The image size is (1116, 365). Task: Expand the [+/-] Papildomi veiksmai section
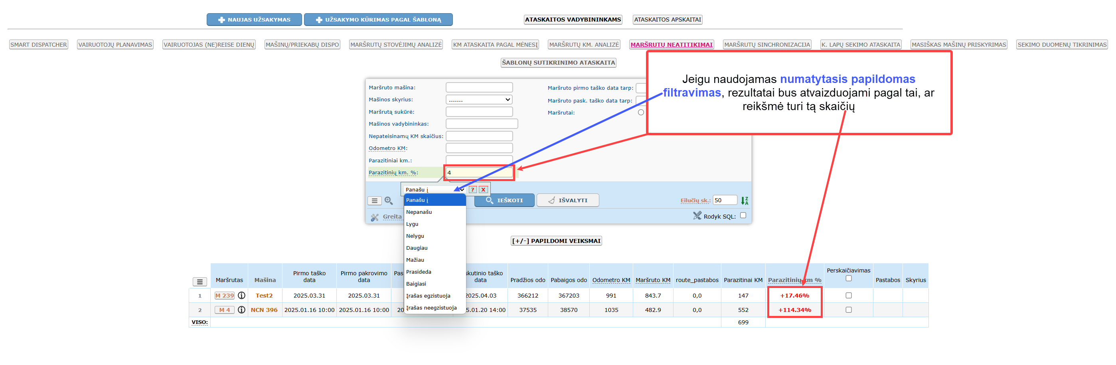(x=556, y=241)
